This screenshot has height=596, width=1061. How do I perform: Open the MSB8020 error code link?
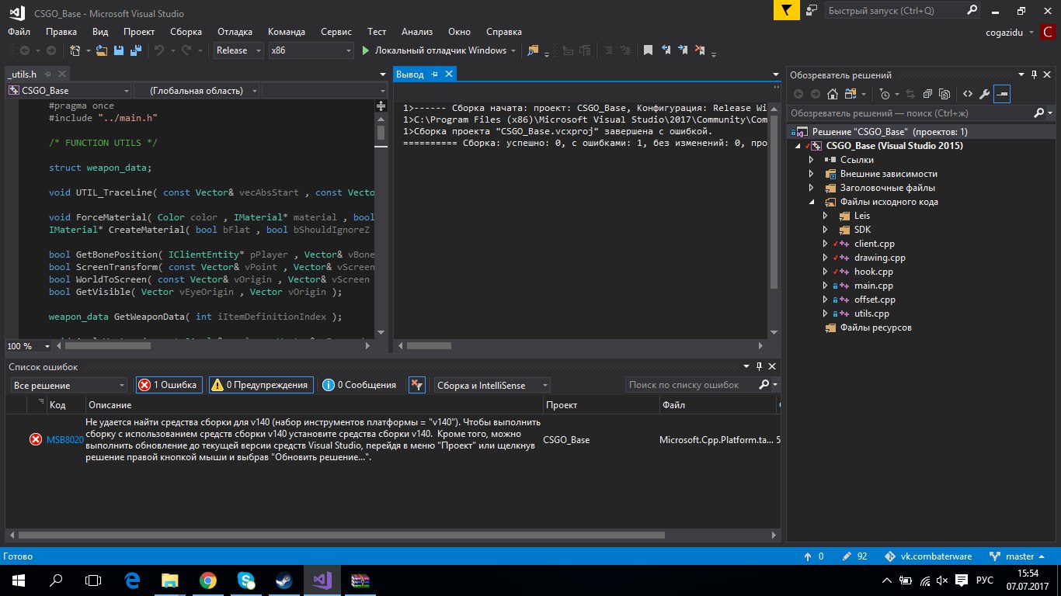tap(64, 440)
